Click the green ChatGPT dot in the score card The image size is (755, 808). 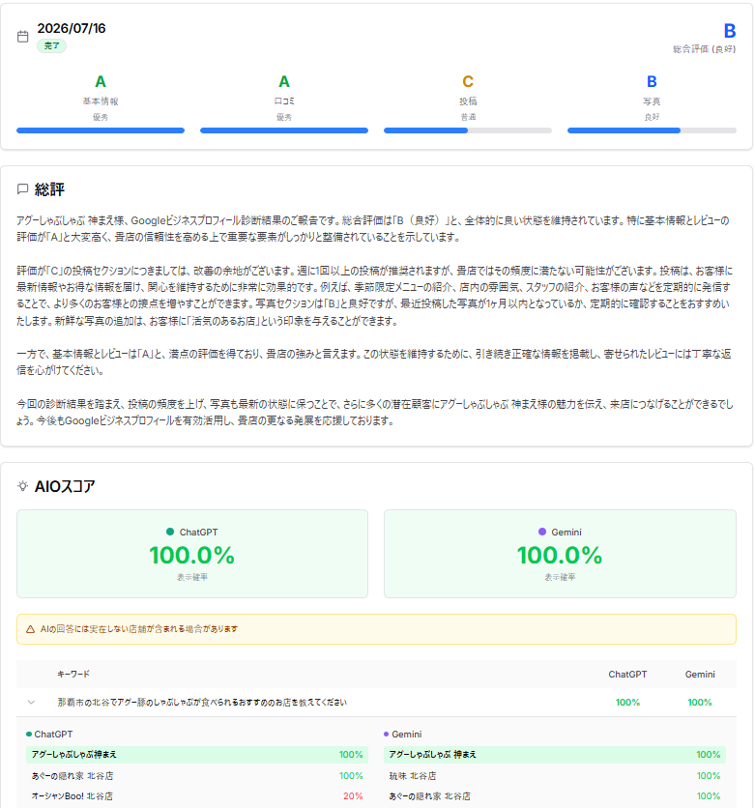pos(170,532)
